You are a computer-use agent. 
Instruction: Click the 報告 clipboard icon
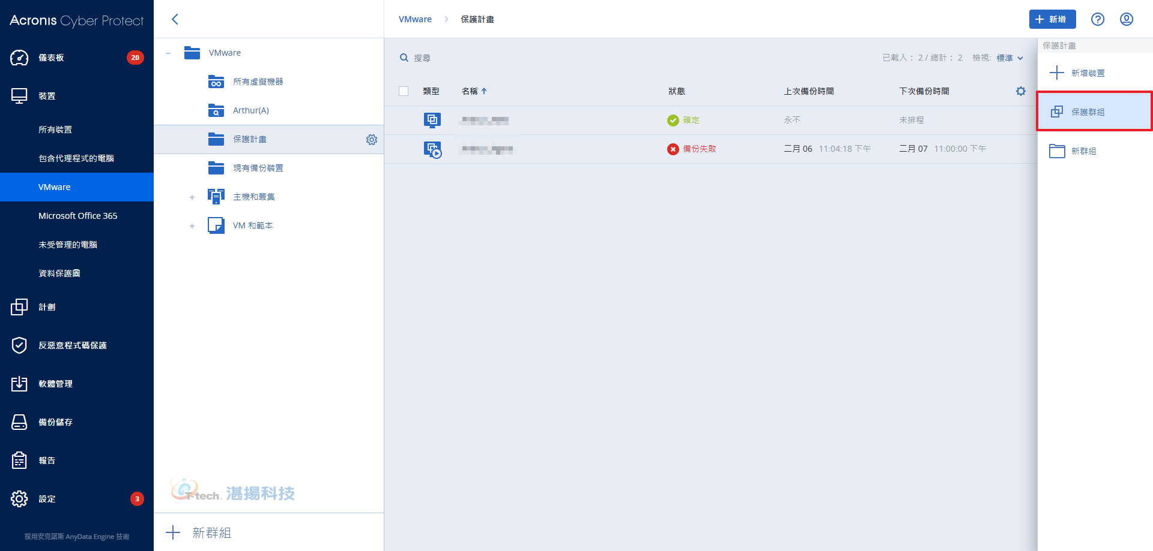[19, 460]
